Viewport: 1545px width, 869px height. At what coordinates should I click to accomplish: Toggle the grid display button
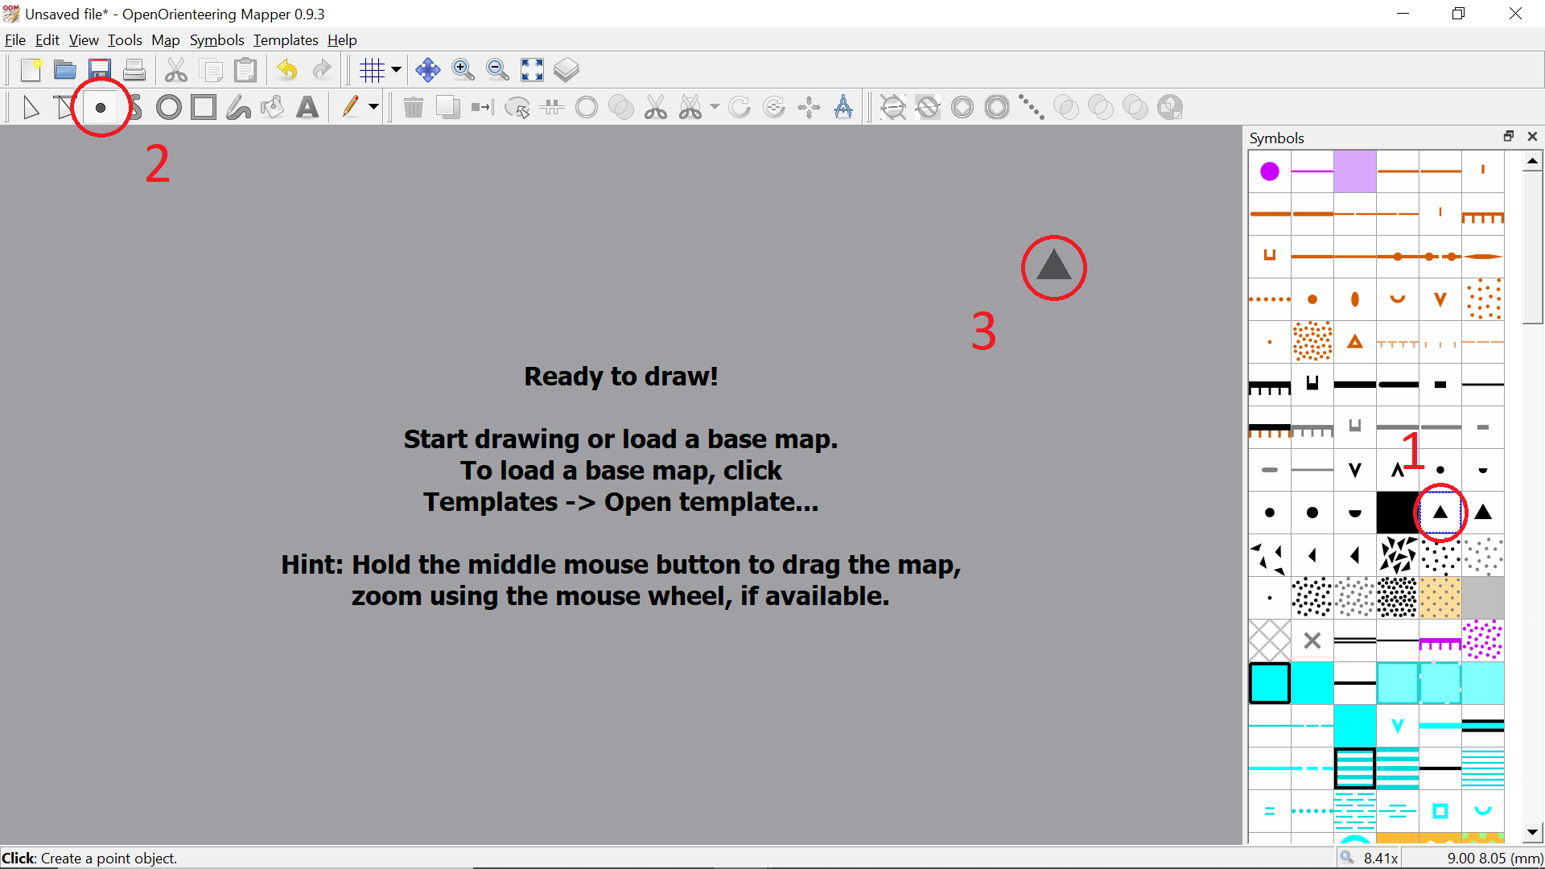click(372, 70)
